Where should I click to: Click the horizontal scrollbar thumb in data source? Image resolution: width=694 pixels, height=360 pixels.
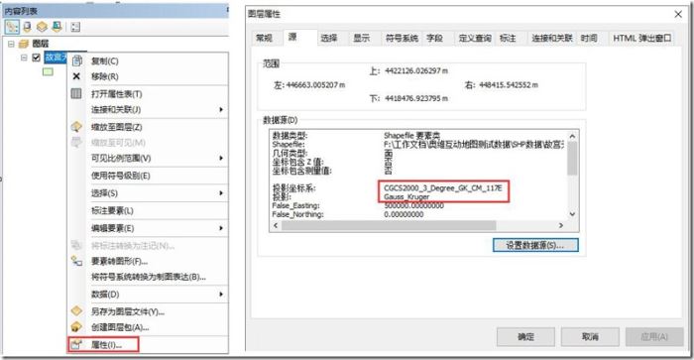[x=389, y=225]
